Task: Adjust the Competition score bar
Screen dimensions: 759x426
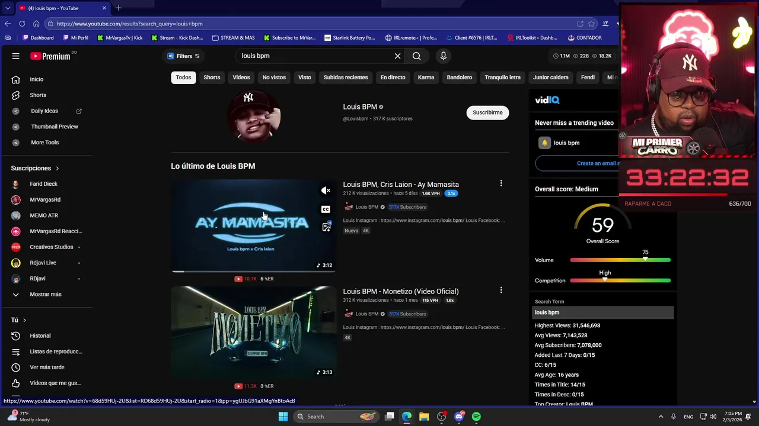Action: [x=620, y=280]
